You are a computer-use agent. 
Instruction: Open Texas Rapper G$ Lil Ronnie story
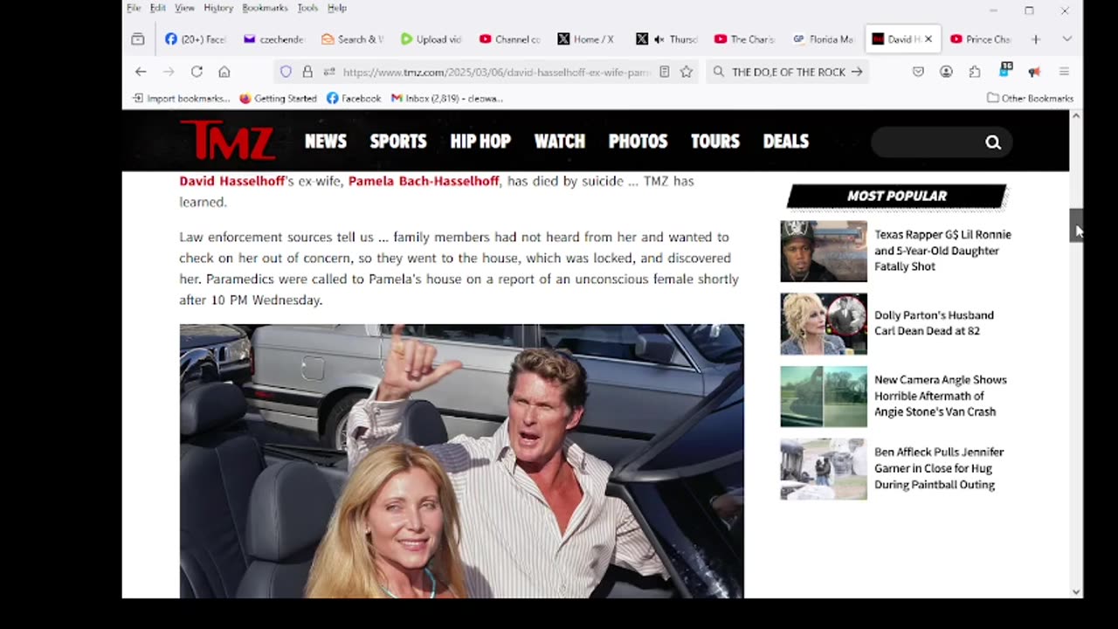point(942,251)
